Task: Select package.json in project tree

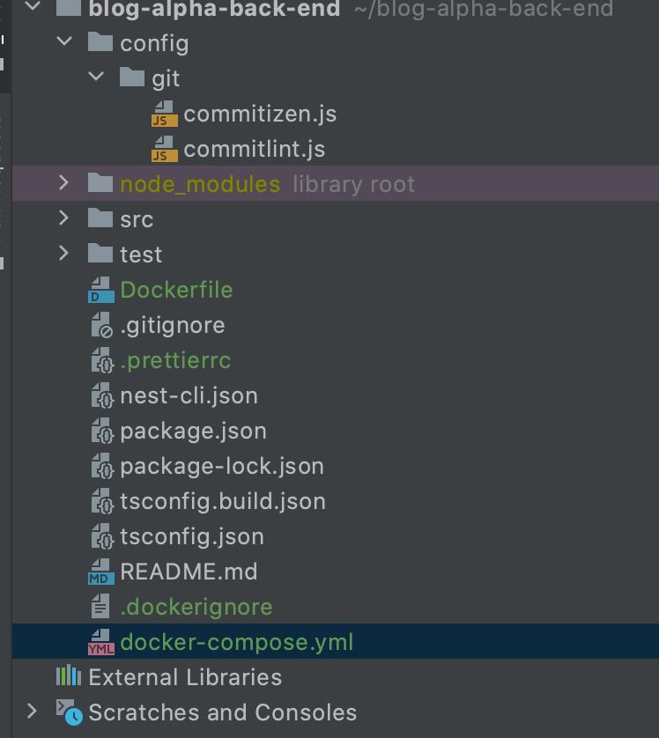Action: (193, 432)
